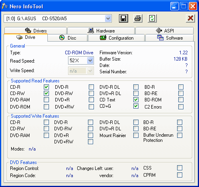This screenshot has width=199, height=187.
Task: Switch to the ASPI tab
Action: click(x=164, y=31)
